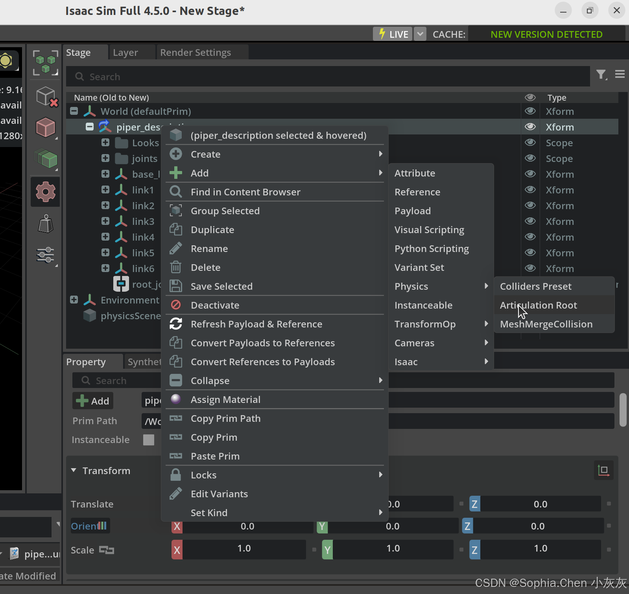Expand the link4 tree node
Viewport: 629px width, 594px height.
[105, 237]
